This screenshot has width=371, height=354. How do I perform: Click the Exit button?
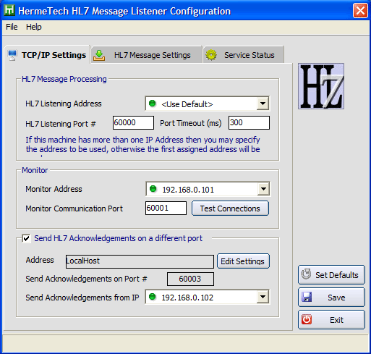pos(331,320)
